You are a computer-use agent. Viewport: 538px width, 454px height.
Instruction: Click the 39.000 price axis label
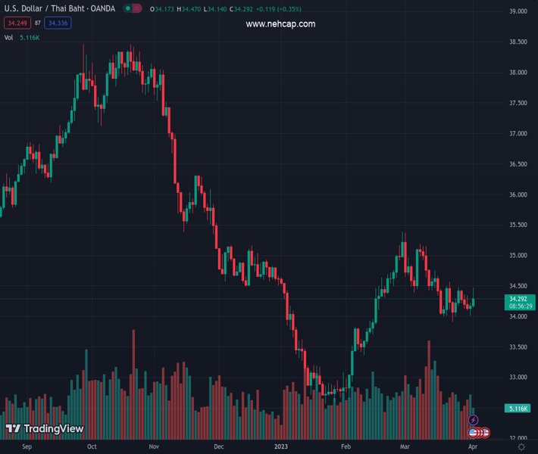518,11
